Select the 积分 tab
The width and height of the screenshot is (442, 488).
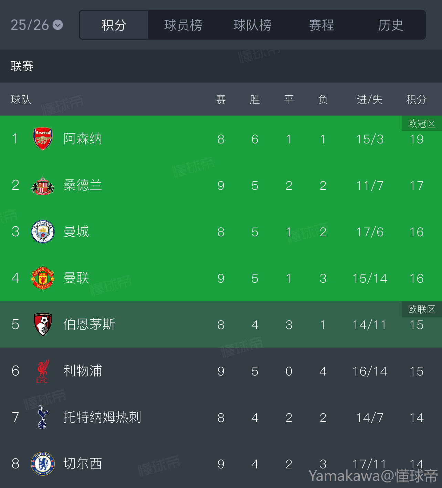pyautogui.click(x=114, y=25)
